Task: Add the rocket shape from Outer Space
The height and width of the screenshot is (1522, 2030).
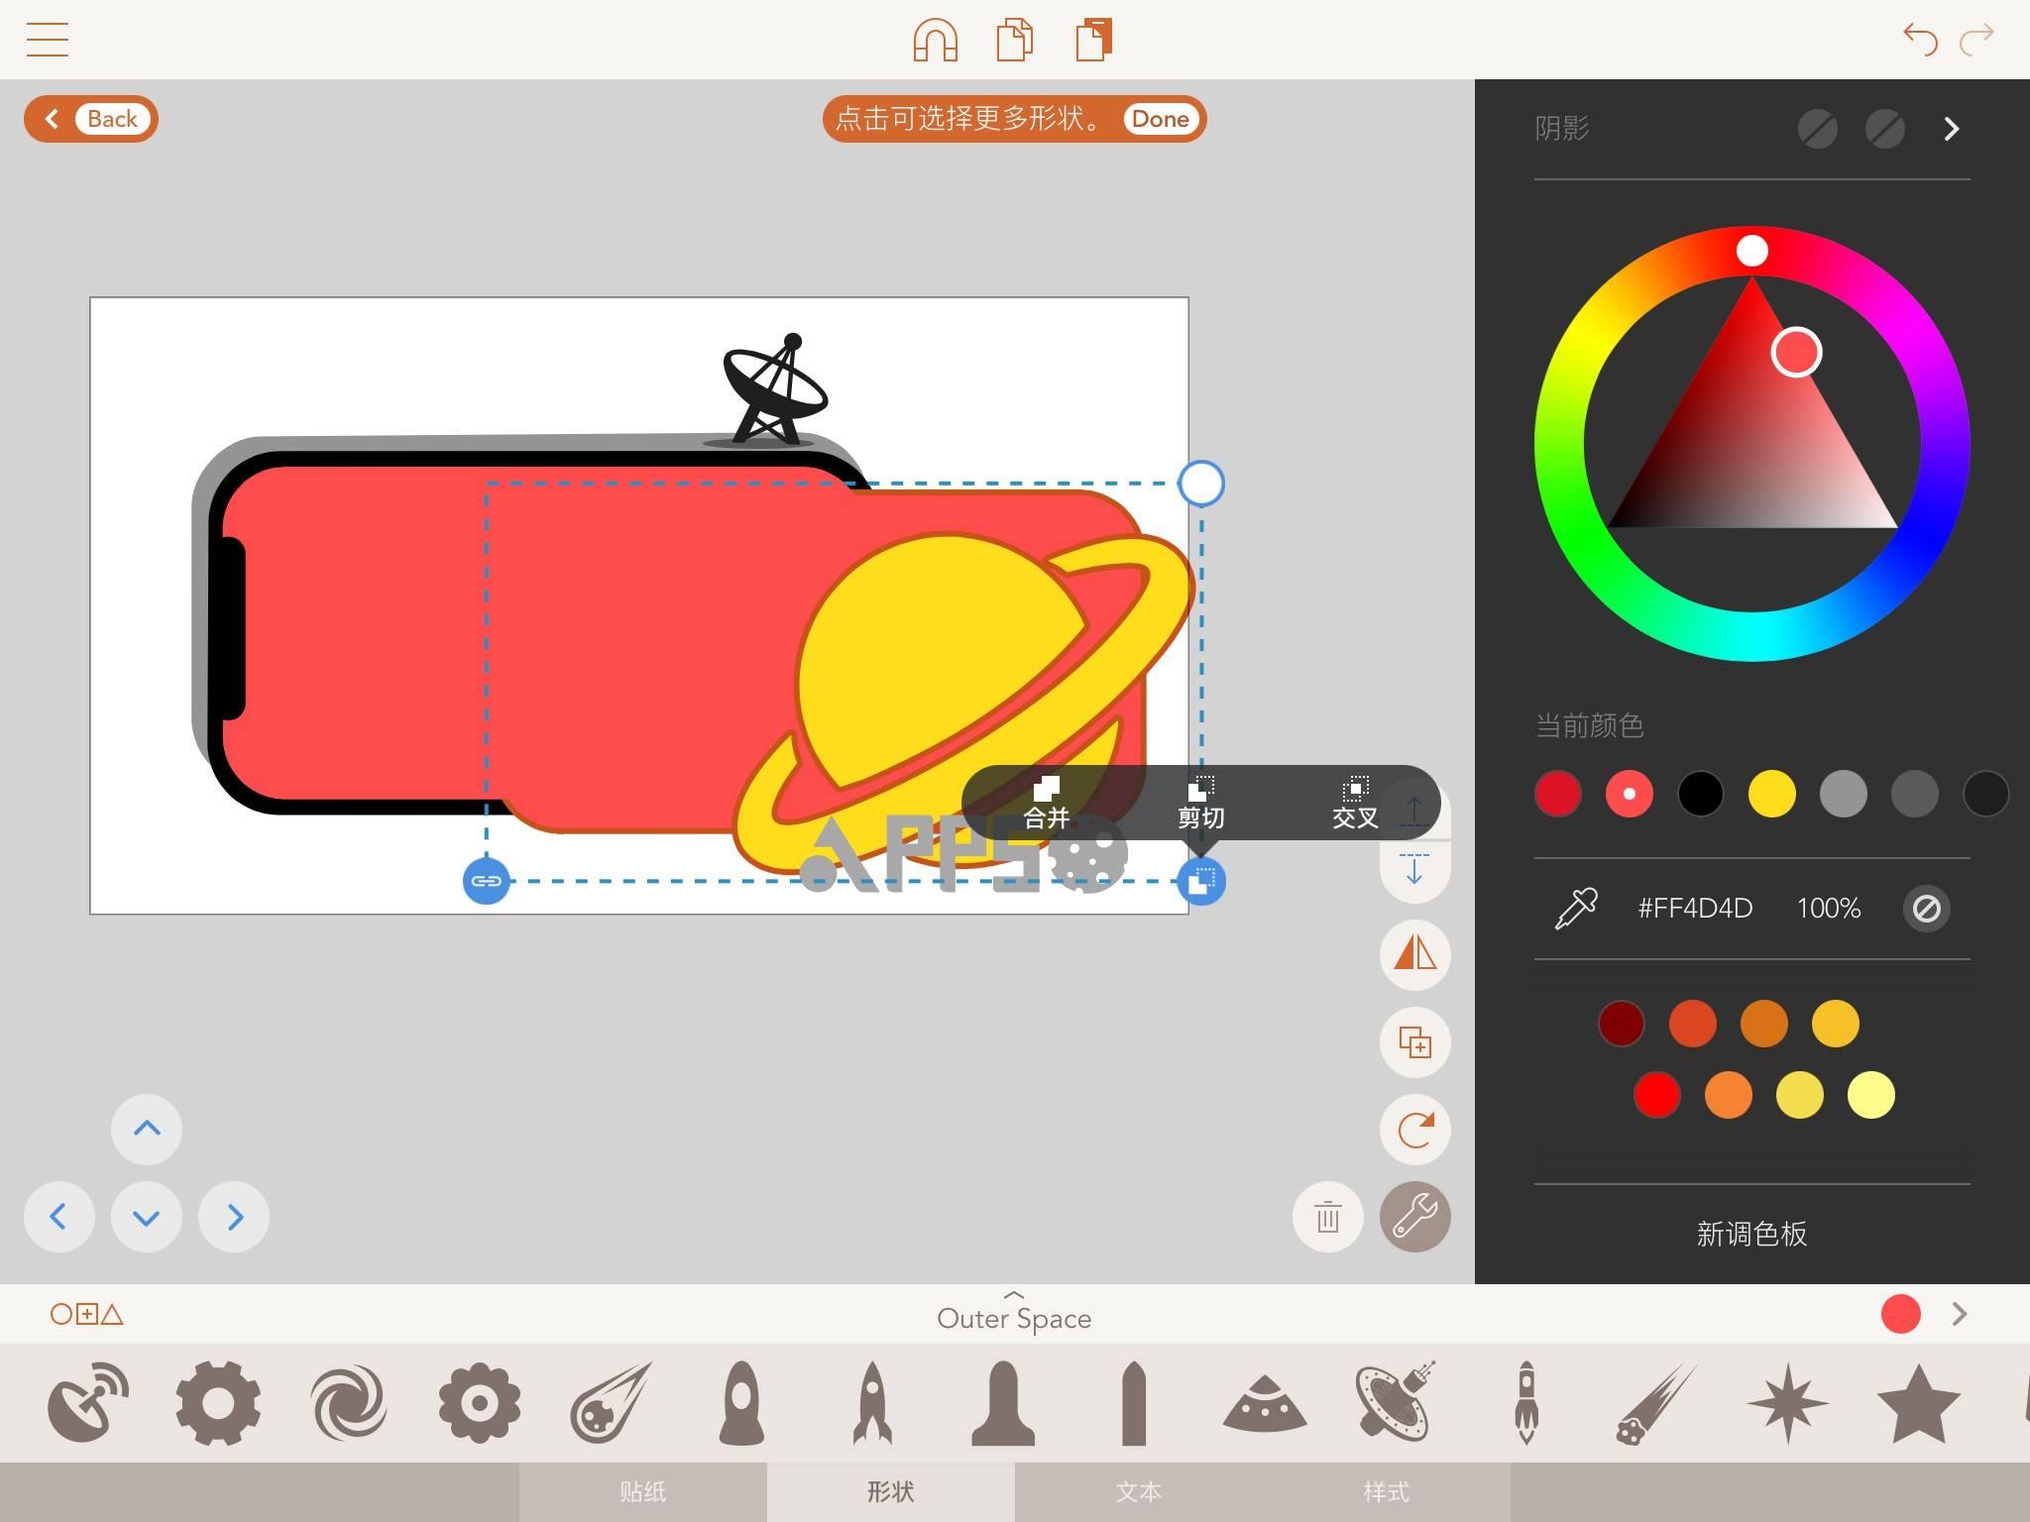Action: (871, 1402)
